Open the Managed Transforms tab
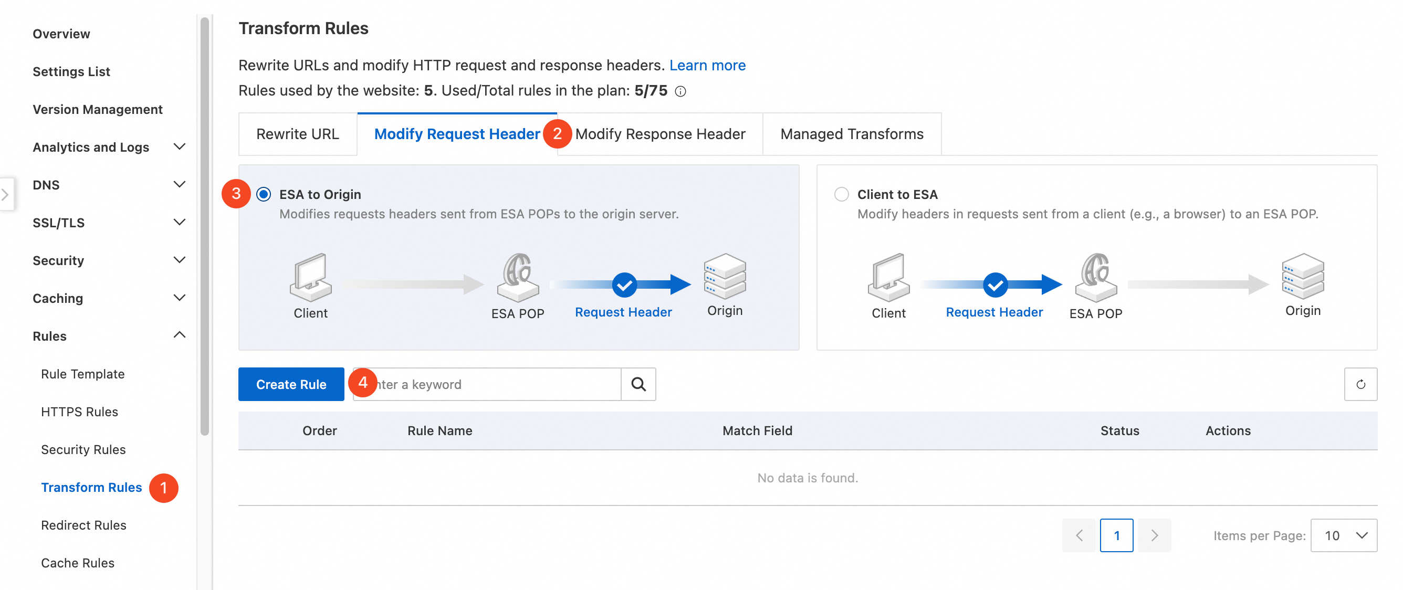This screenshot has height=590, width=1403. 851,134
